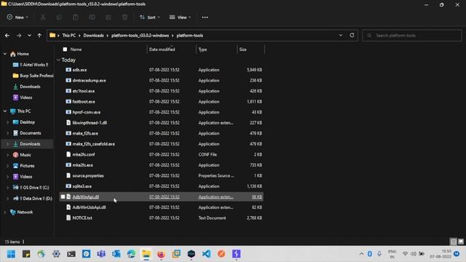Go forward using the forward arrow

[19, 36]
